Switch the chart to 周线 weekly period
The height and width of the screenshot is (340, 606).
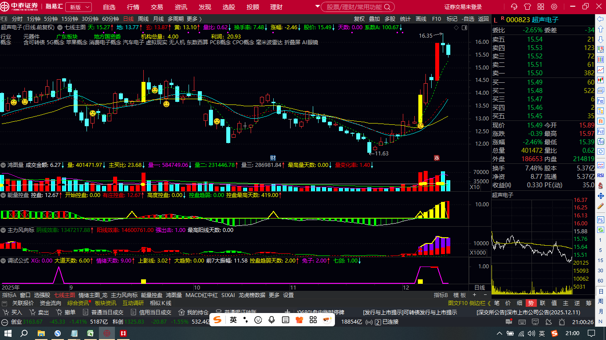(143, 19)
